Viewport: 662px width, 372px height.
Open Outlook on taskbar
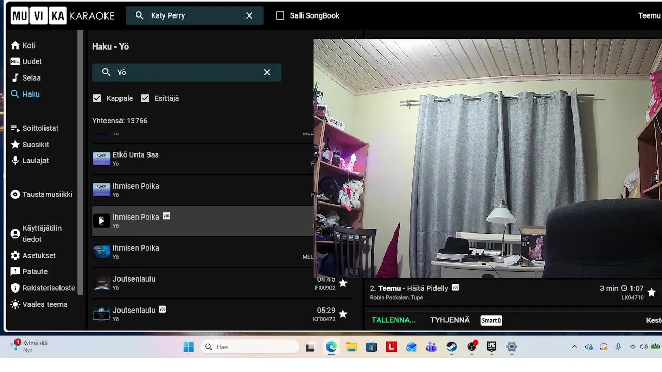tap(411, 347)
